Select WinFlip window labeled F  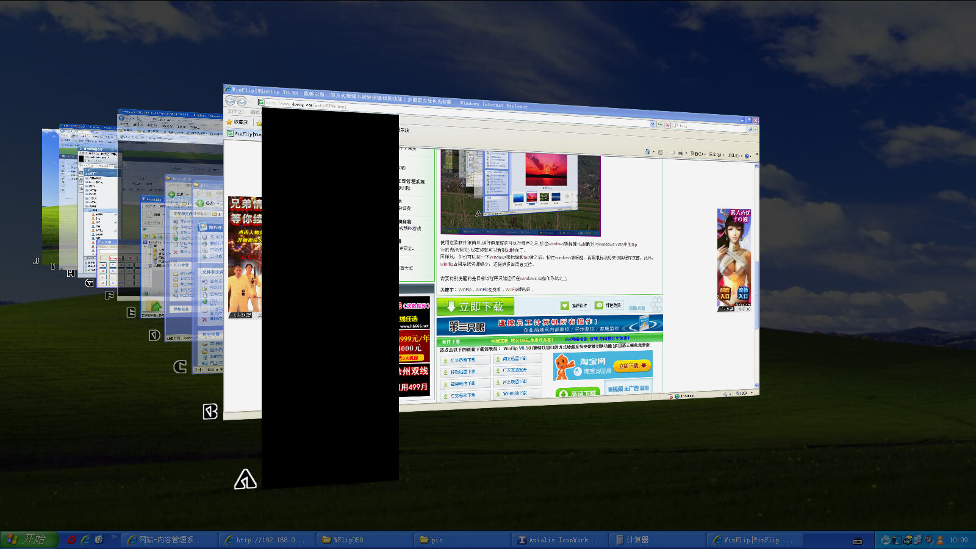pyautogui.click(x=109, y=295)
